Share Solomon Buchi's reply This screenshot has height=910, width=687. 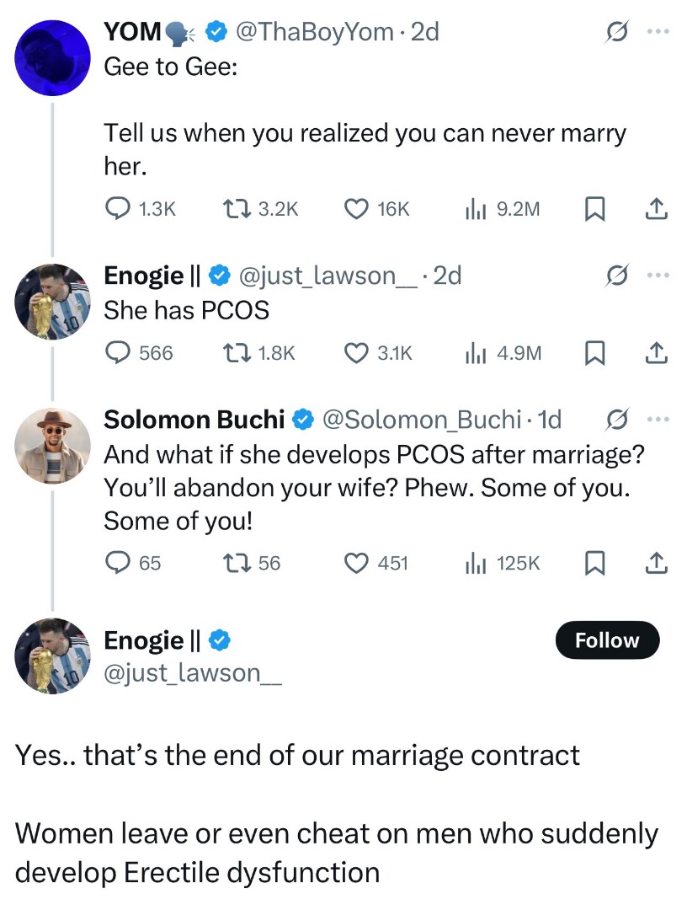656,563
